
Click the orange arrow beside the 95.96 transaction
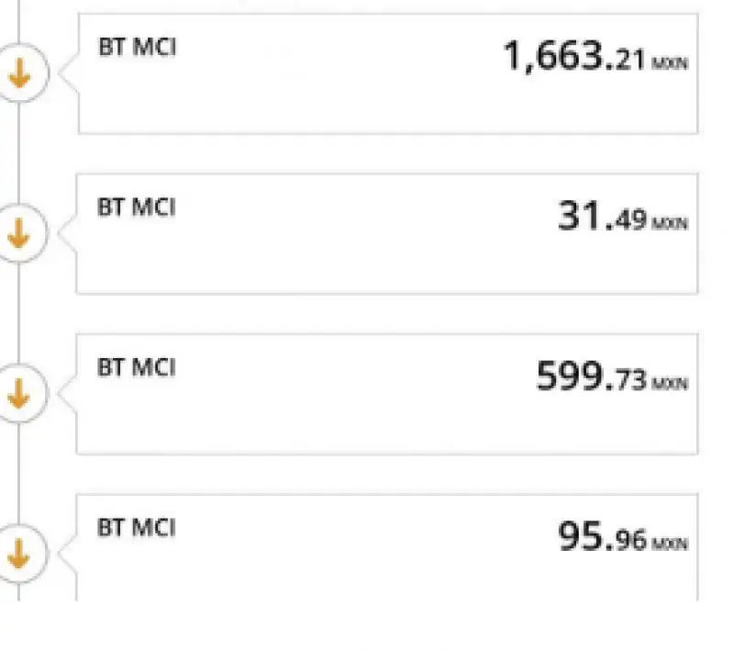coord(19,553)
